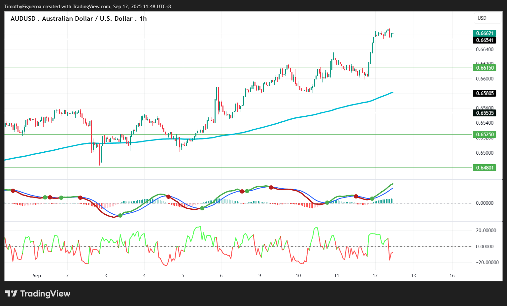The height and width of the screenshot is (306, 507).
Task: Click the 0.65000 price axis tick
Action: coord(485,153)
